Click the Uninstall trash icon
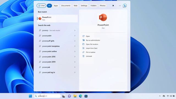The image size is (176, 99). (x=83, y=56)
